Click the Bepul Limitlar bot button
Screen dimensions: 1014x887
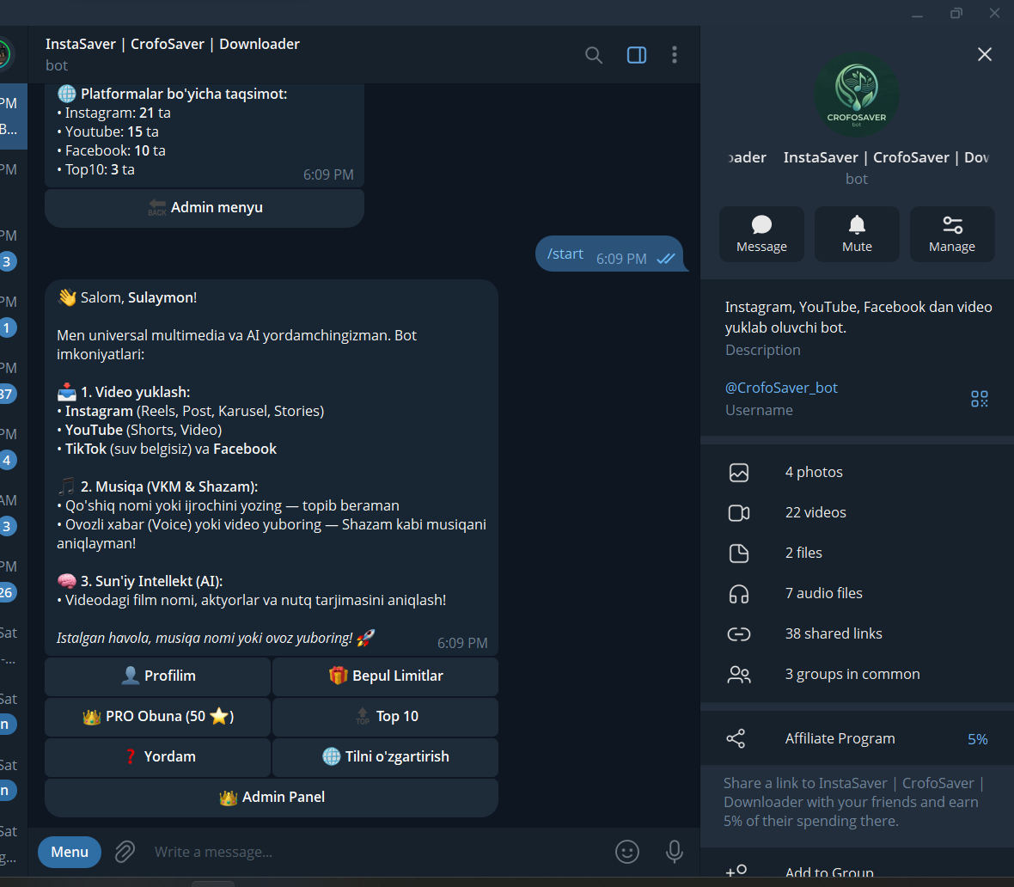pos(386,676)
